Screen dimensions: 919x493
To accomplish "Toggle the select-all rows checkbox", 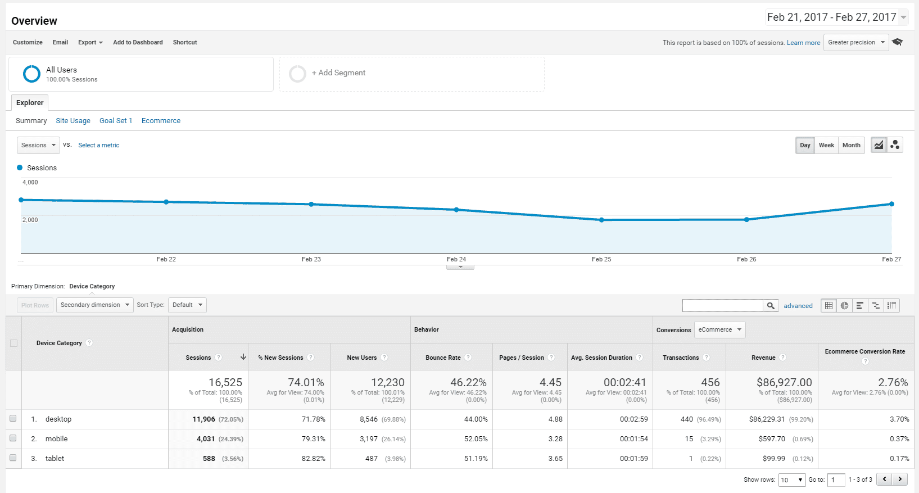I will [x=14, y=343].
